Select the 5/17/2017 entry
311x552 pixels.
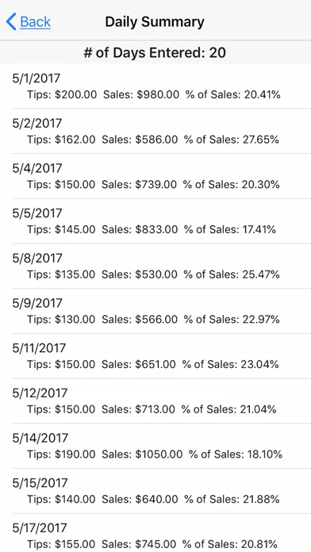(155, 533)
